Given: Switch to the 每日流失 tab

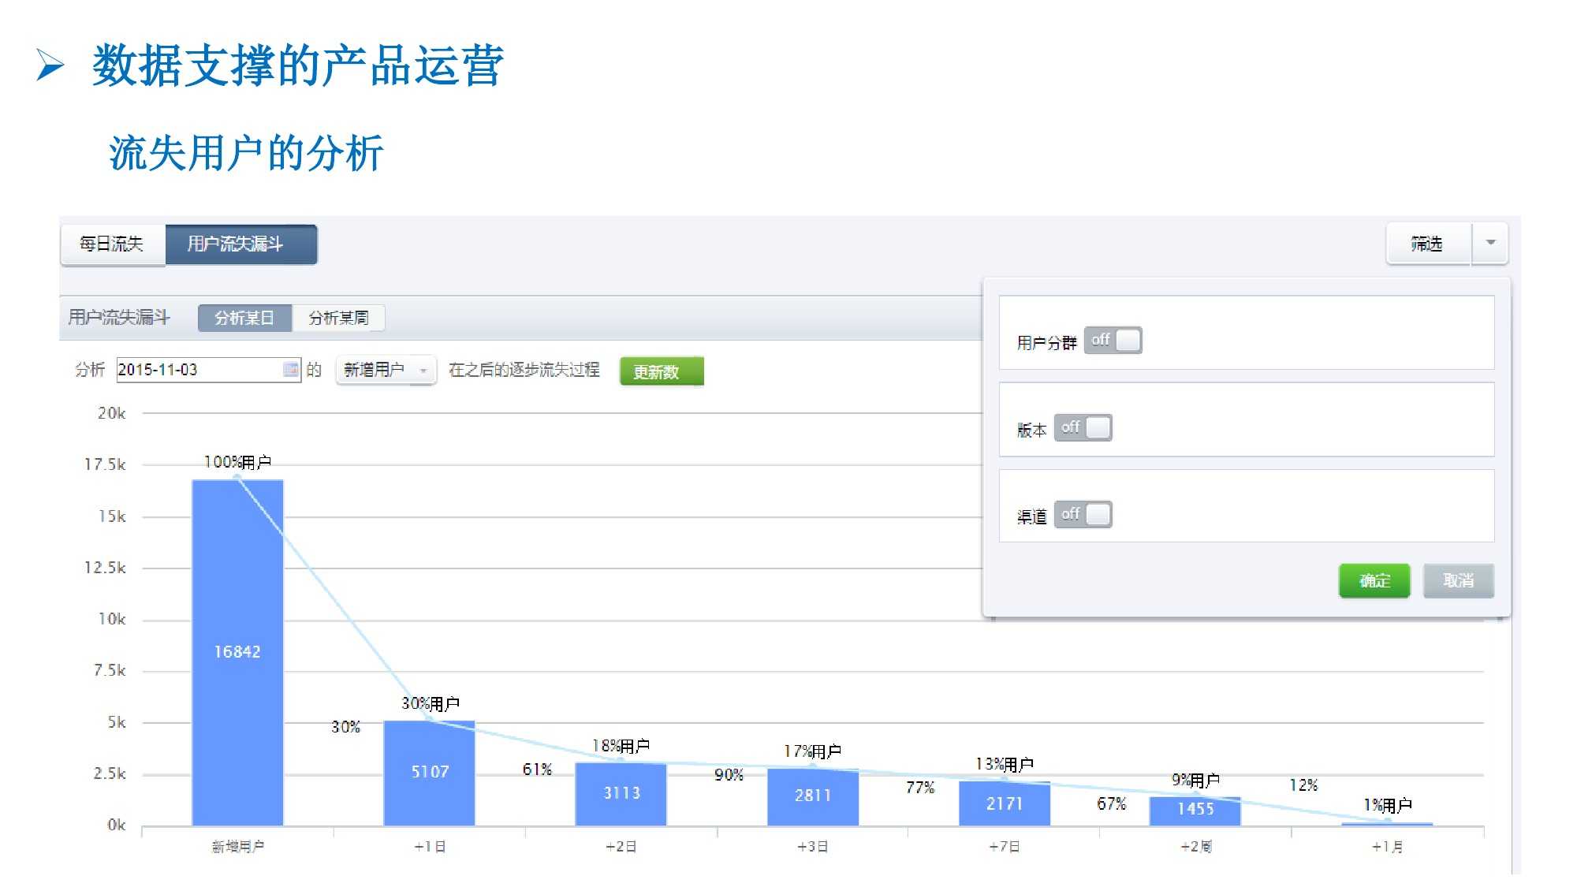Looking at the screenshot, I should (112, 244).
